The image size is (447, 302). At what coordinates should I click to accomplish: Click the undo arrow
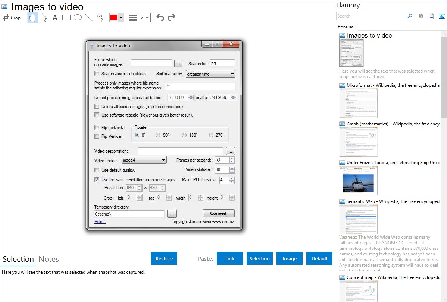pyautogui.click(x=160, y=18)
